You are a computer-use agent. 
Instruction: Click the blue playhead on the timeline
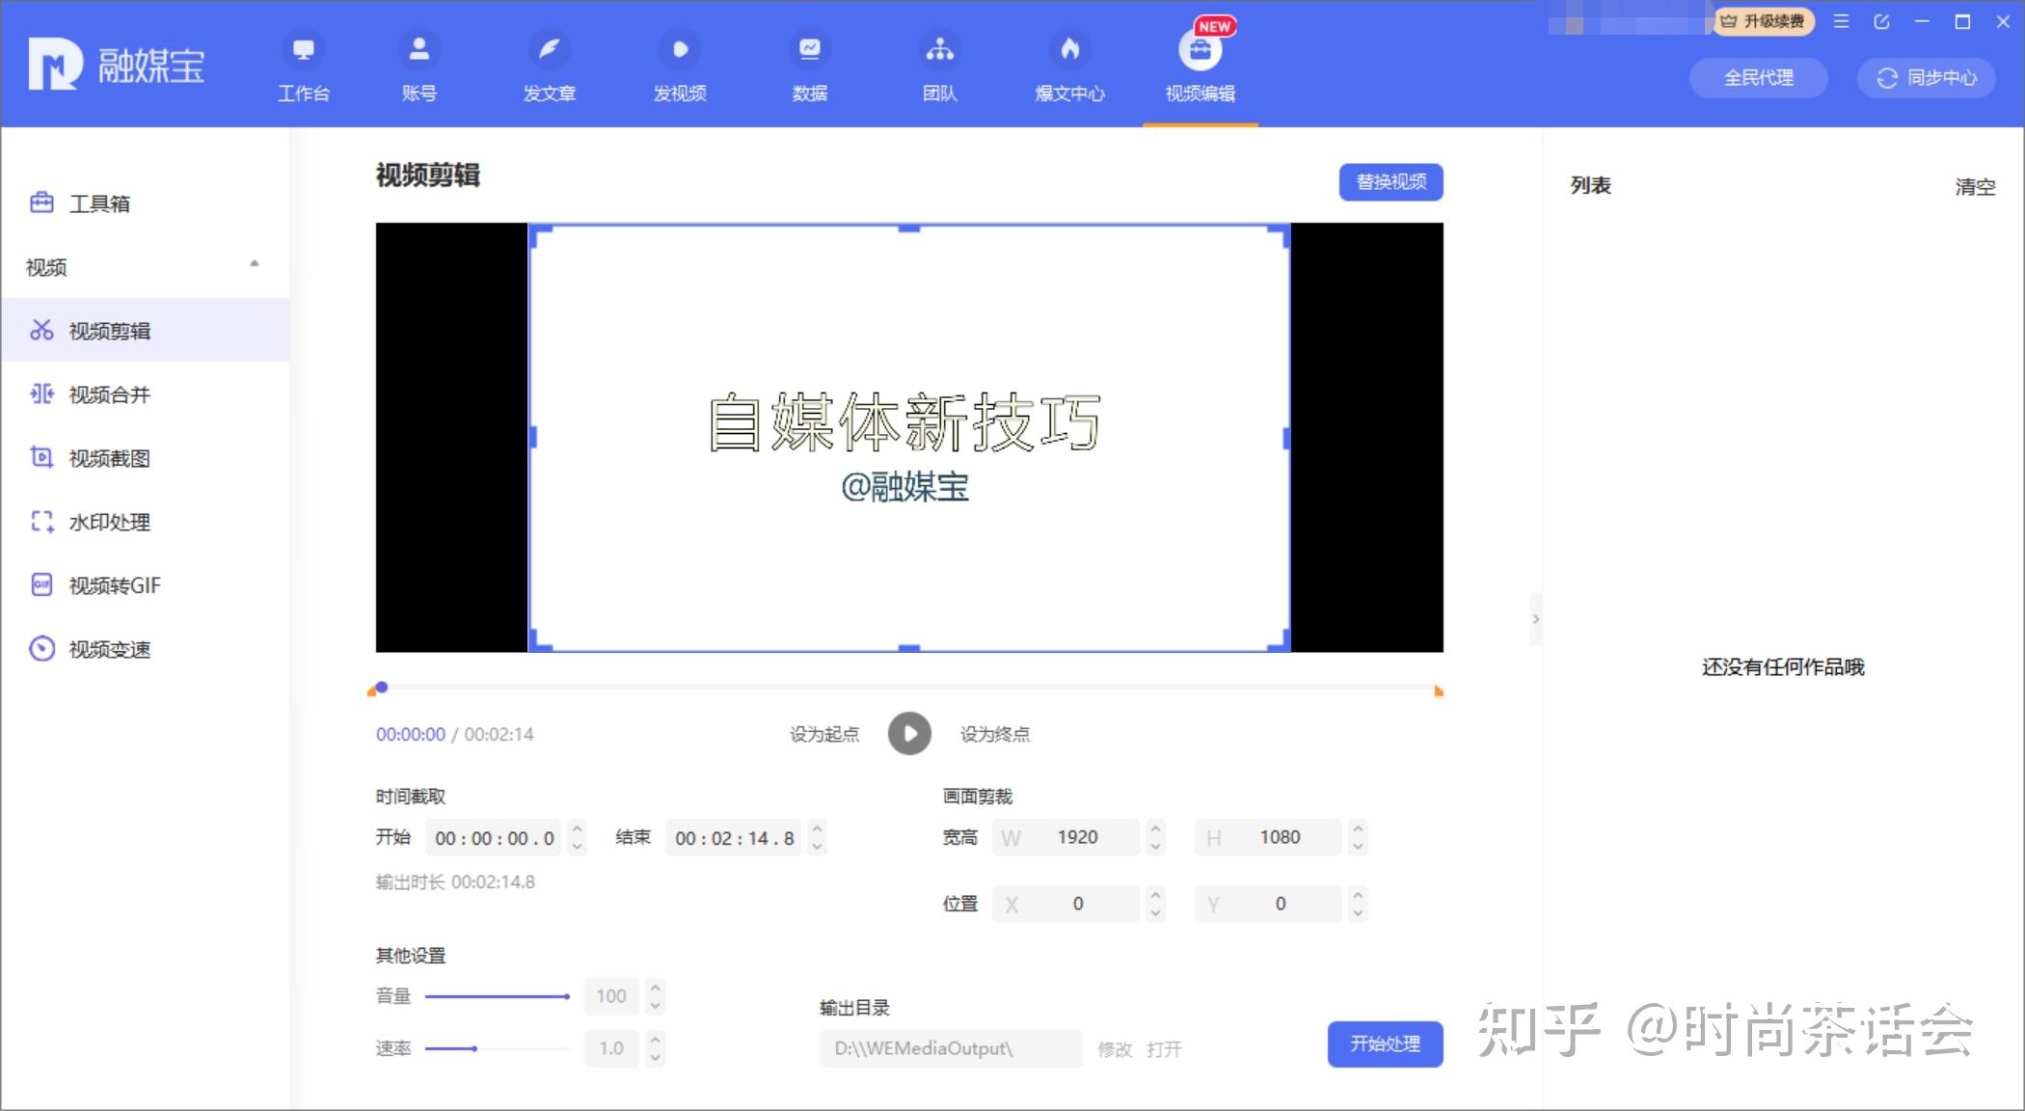click(x=382, y=687)
